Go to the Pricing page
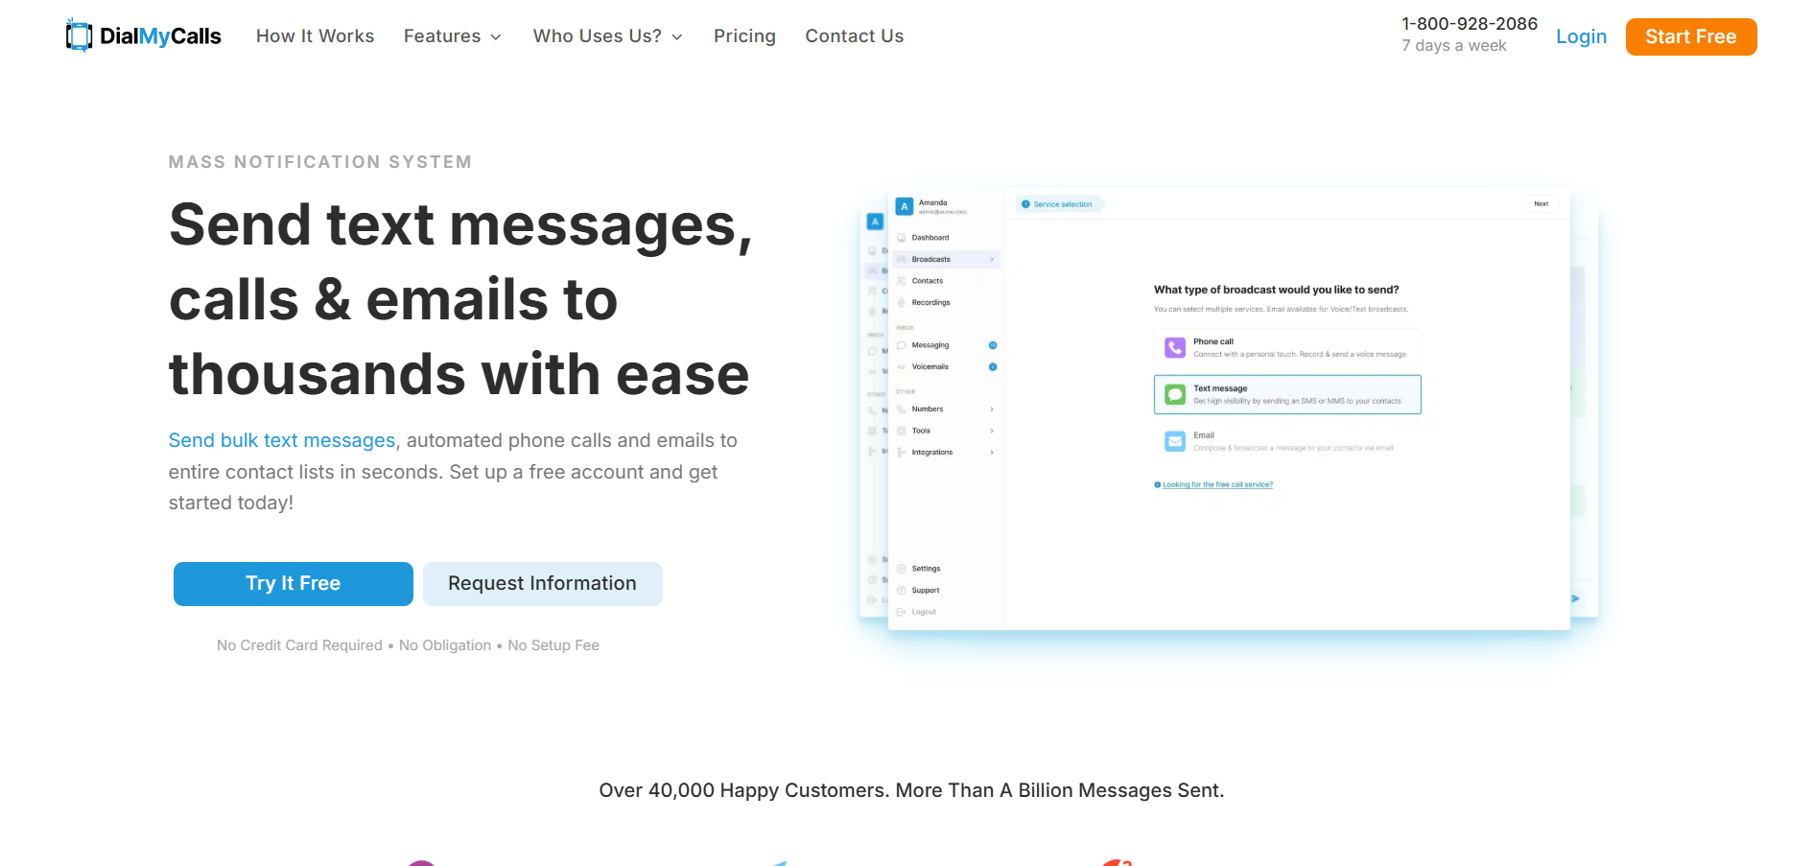 point(744,36)
